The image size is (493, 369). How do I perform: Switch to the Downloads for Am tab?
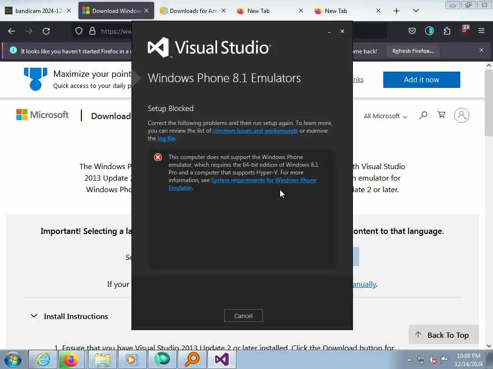[x=193, y=11]
